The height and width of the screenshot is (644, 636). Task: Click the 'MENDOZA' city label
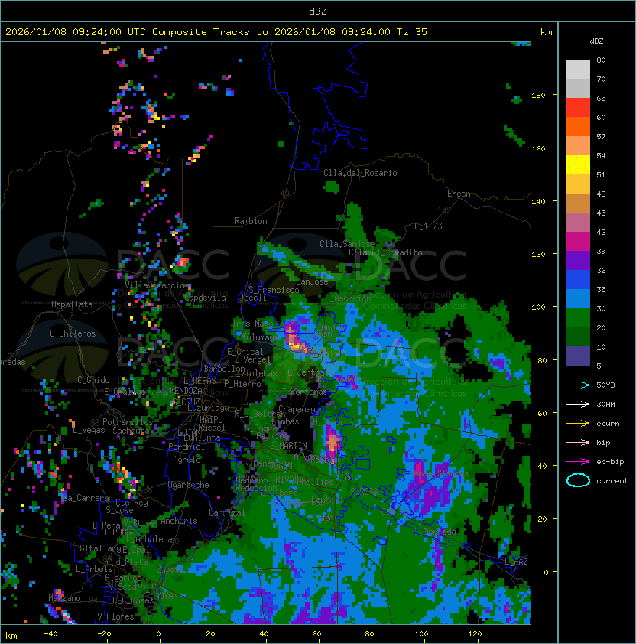click(186, 390)
